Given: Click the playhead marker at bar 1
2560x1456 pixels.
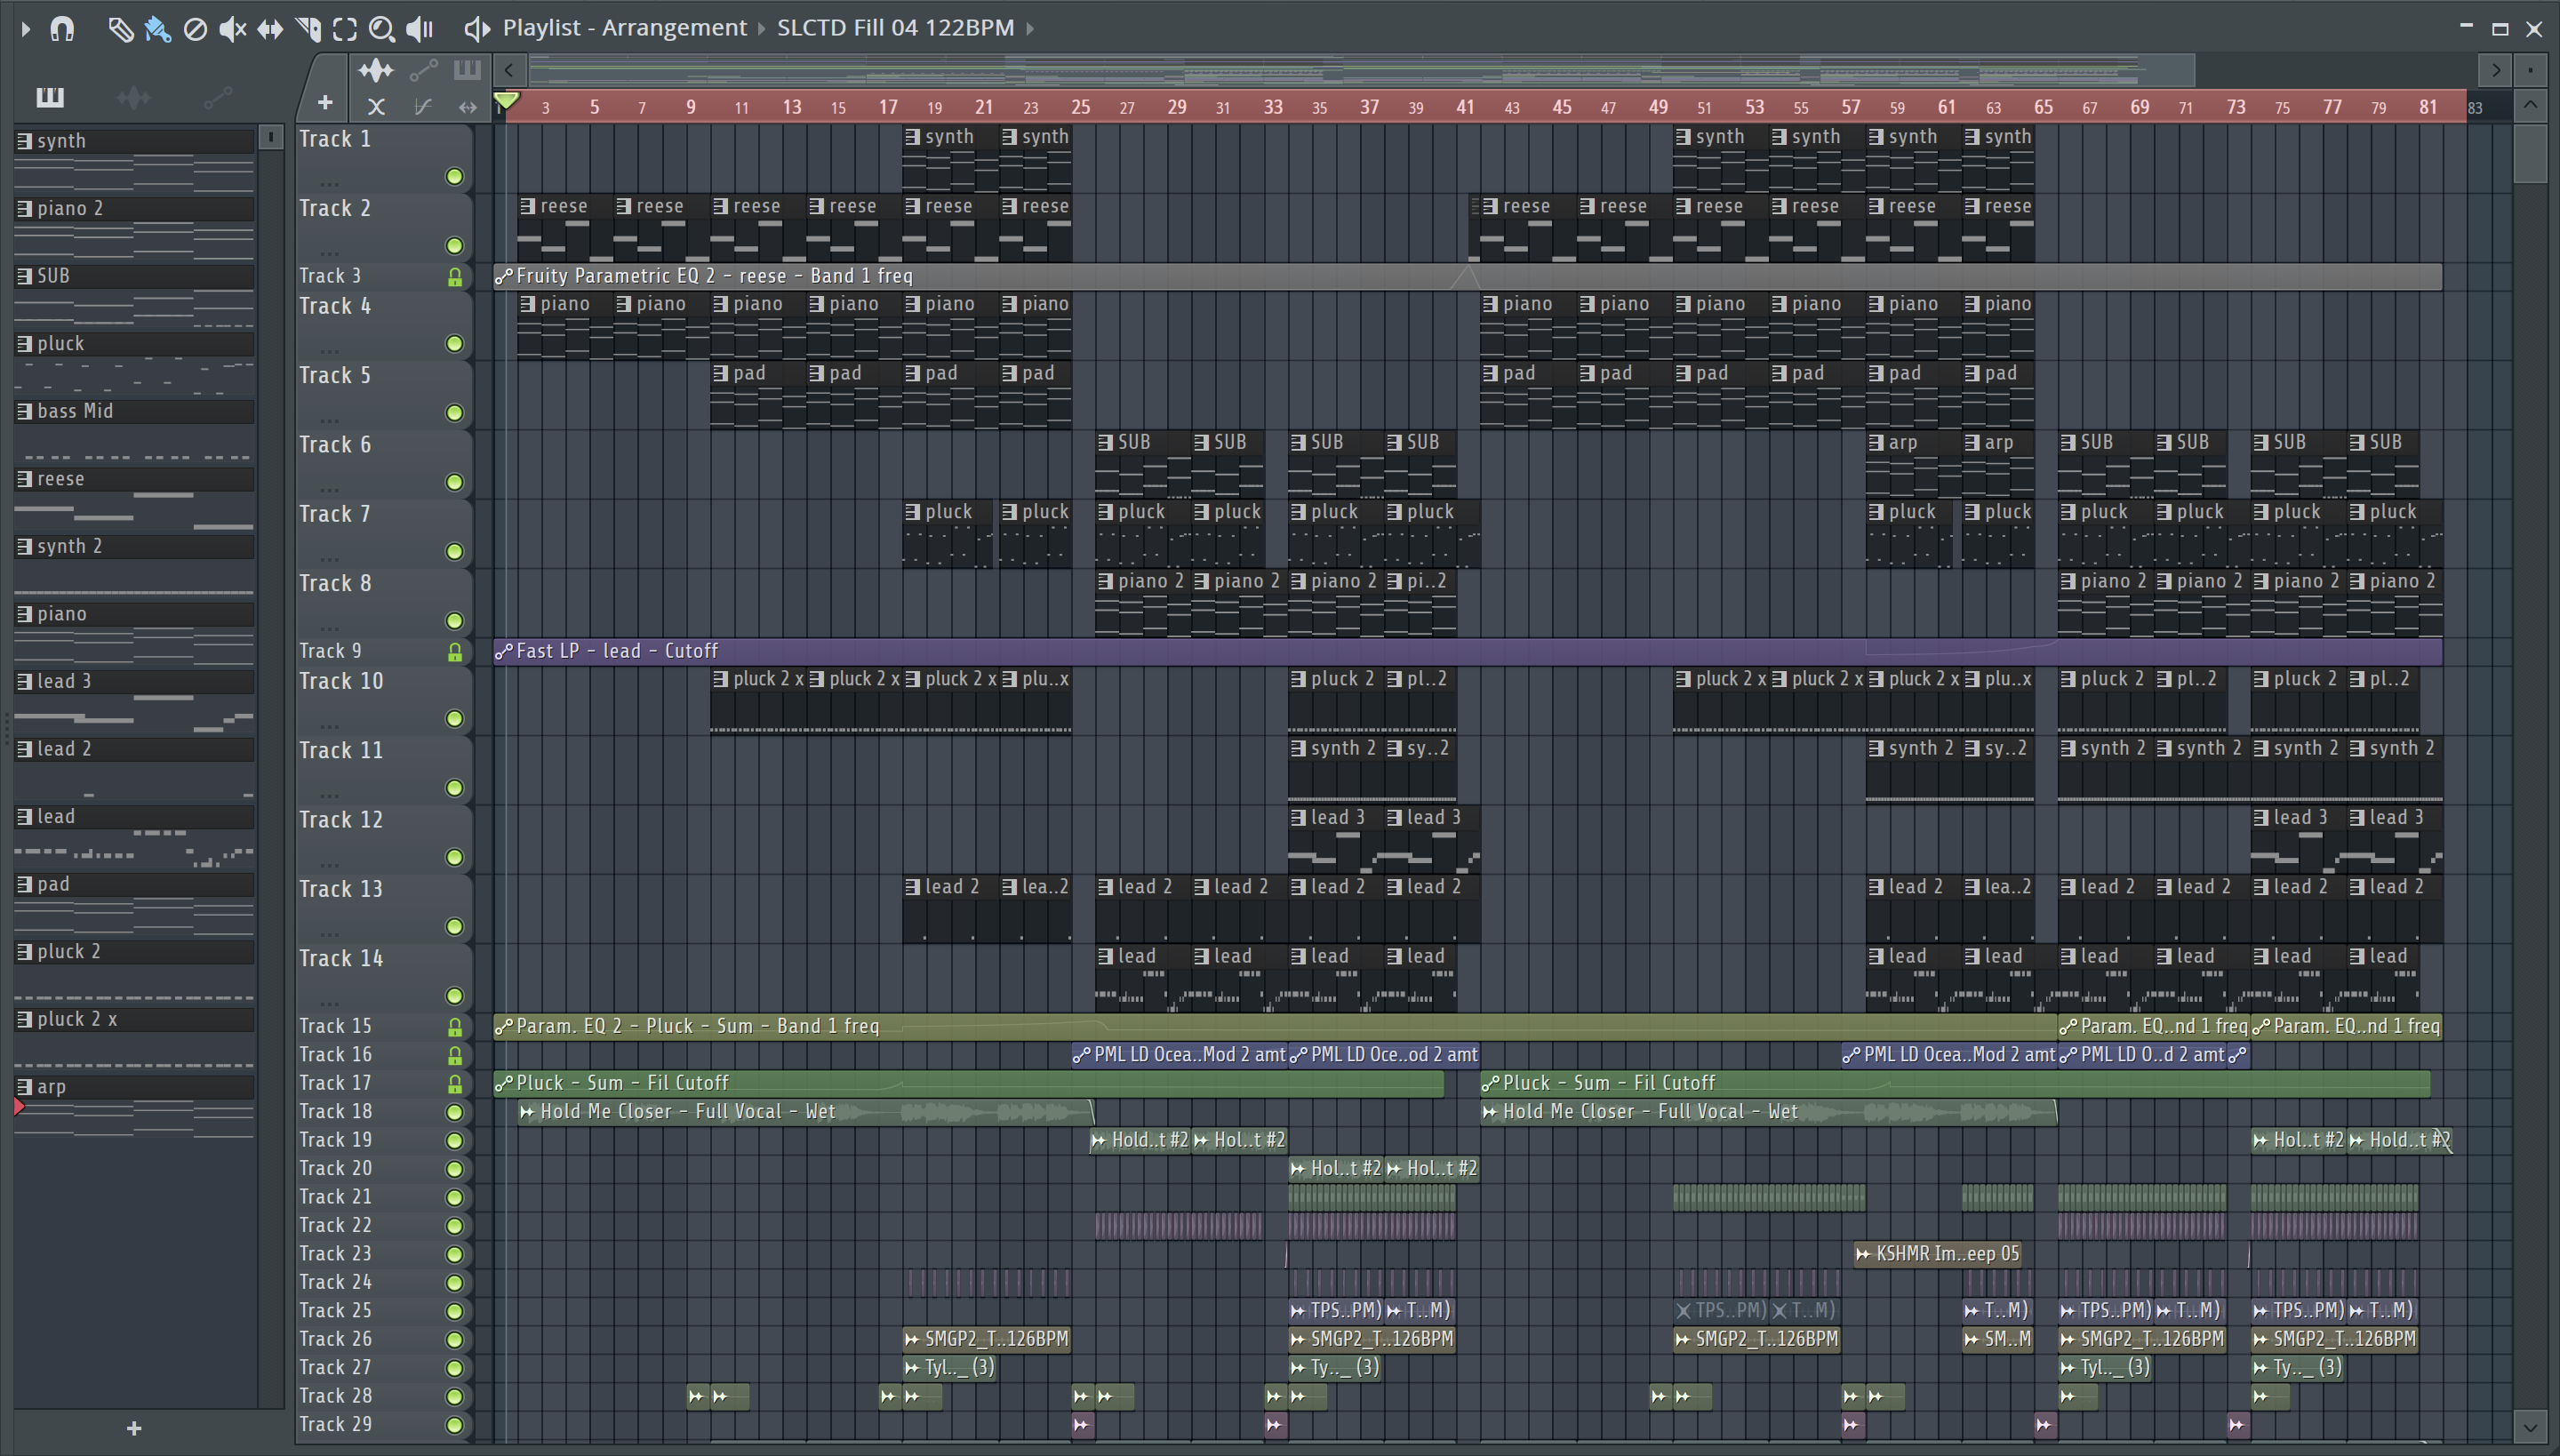Looking at the screenshot, I should (506, 100).
